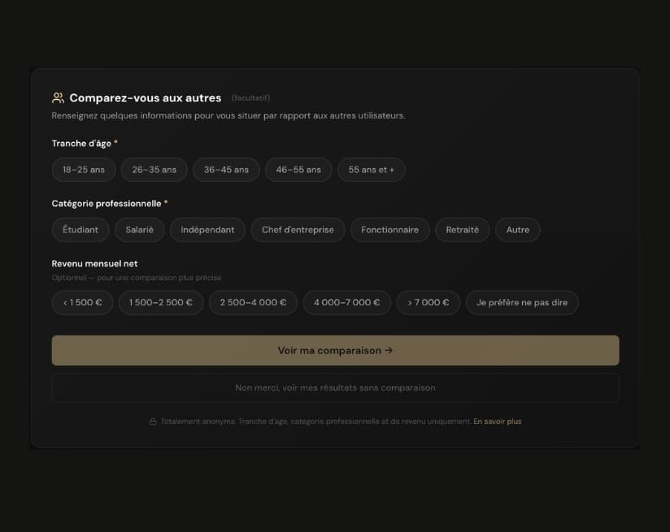Click the people icon beside the heading
Screen dimensions: 670x532
pos(58,97)
